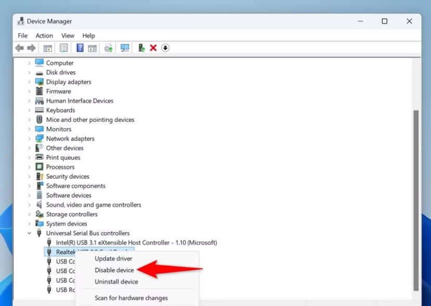Click the vertical scrollbar thumb
Screen dimensions: 431x306
416,200
